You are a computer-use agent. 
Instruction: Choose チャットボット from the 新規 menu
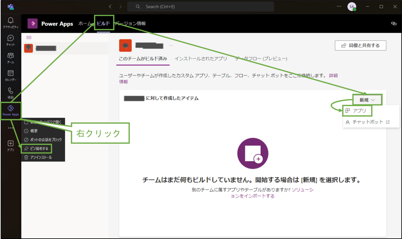coord(367,122)
